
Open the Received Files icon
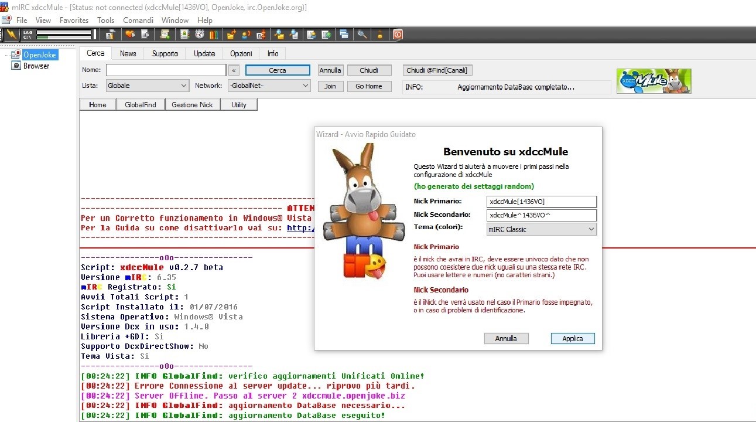click(x=280, y=35)
